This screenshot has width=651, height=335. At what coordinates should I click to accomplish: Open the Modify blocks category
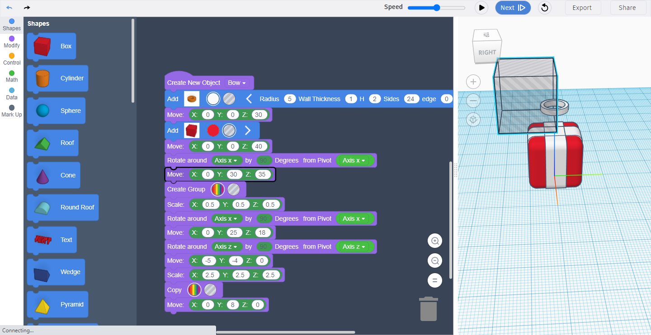click(x=11, y=42)
